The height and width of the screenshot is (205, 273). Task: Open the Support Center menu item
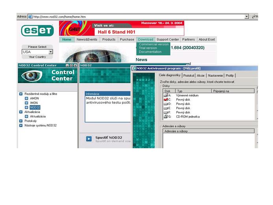(168, 39)
